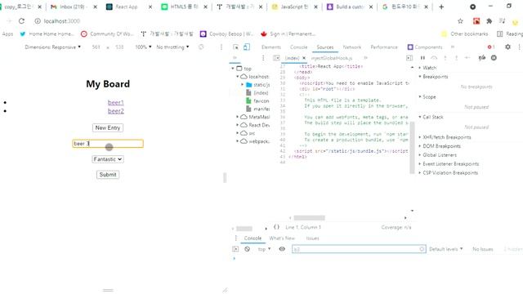Click the console filter input

click(359, 249)
